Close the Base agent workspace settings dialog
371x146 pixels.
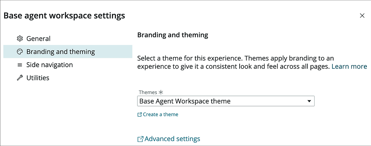click(x=362, y=16)
